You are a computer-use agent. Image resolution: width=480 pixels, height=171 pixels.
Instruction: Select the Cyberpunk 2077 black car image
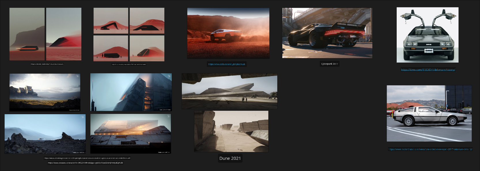coord(327,33)
